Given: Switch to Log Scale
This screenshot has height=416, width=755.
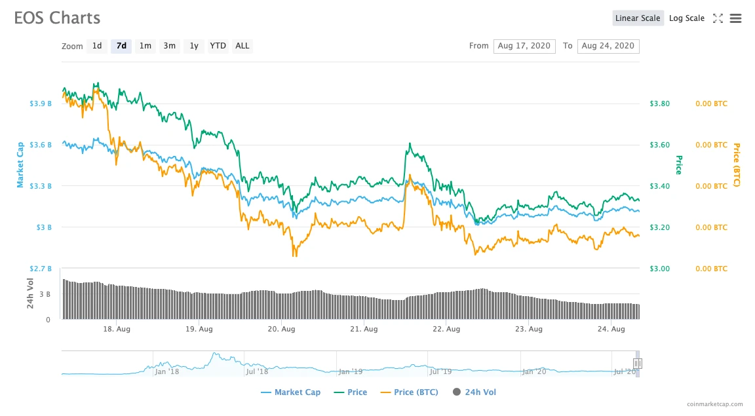Looking at the screenshot, I should [x=687, y=18].
